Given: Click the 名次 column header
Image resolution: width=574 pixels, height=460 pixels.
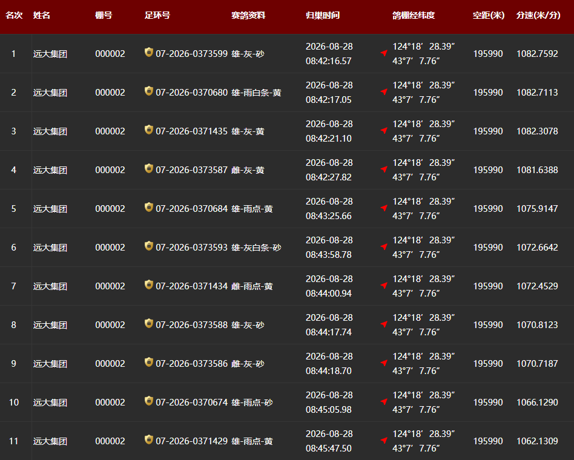Looking at the screenshot, I should pos(14,15).
